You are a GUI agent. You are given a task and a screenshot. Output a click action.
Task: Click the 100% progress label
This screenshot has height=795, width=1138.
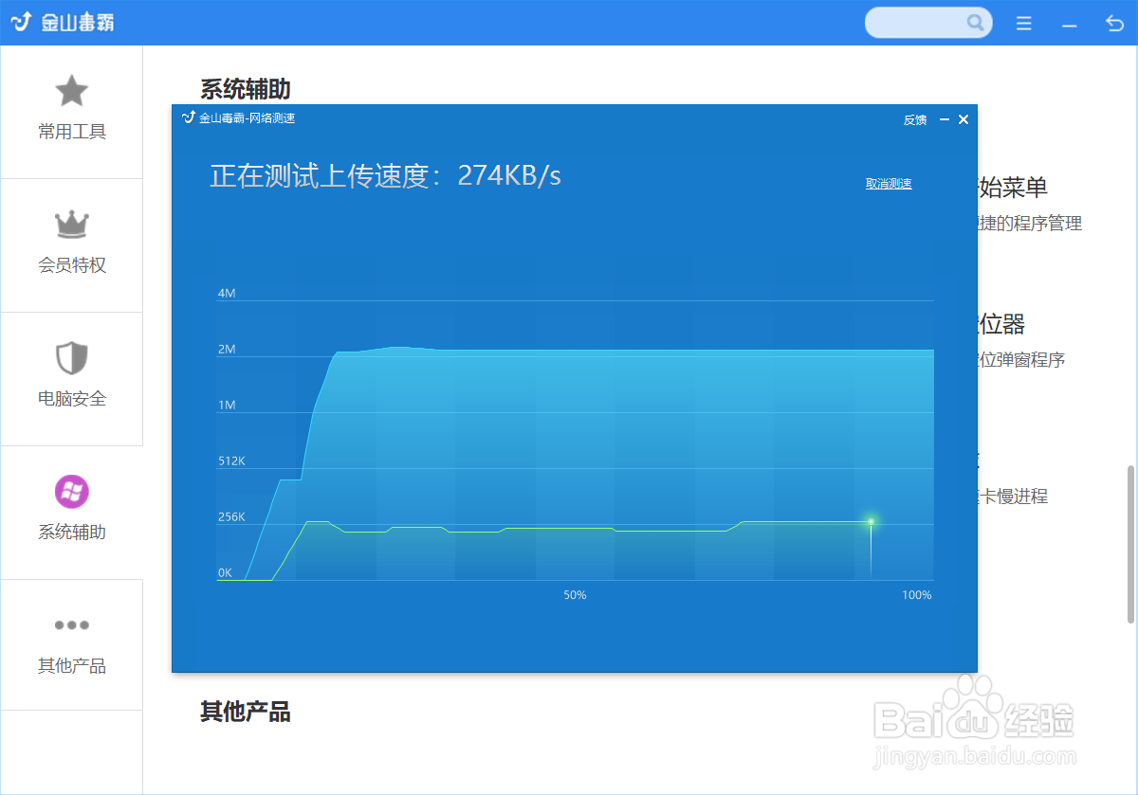pyautogui.click(x=917, y=595)
